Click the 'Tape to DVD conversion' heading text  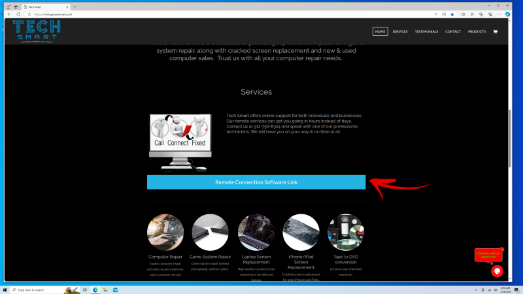[x=346, y=259]
